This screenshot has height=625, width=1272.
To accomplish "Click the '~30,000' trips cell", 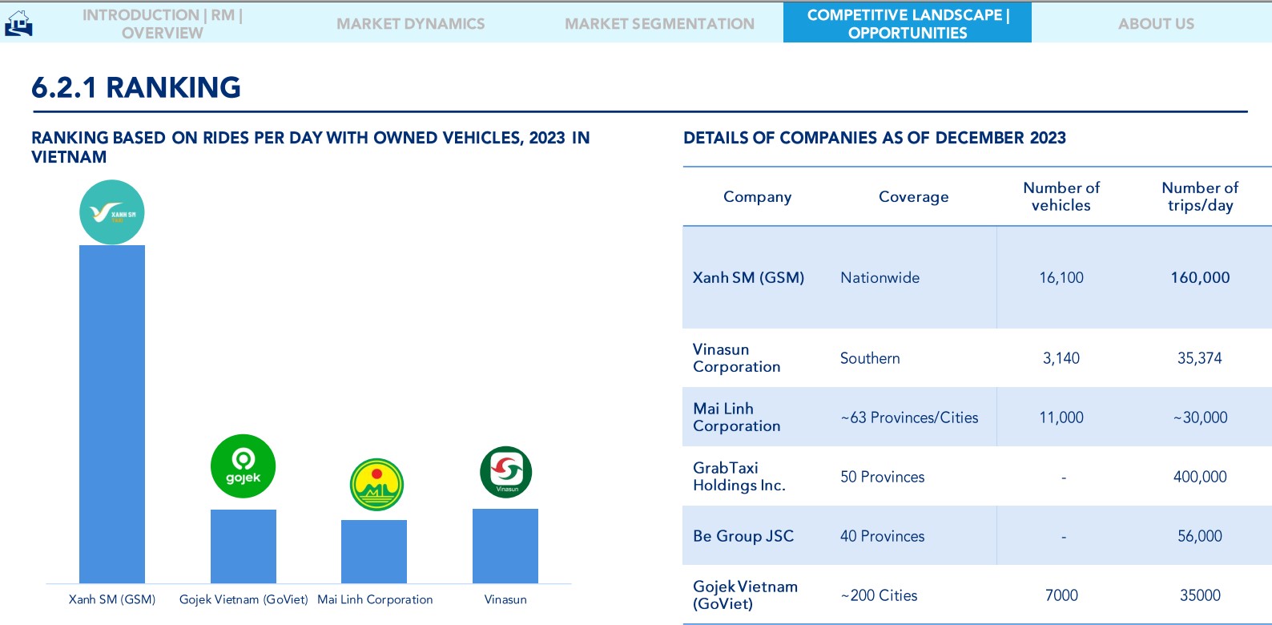I will 1200,417.
